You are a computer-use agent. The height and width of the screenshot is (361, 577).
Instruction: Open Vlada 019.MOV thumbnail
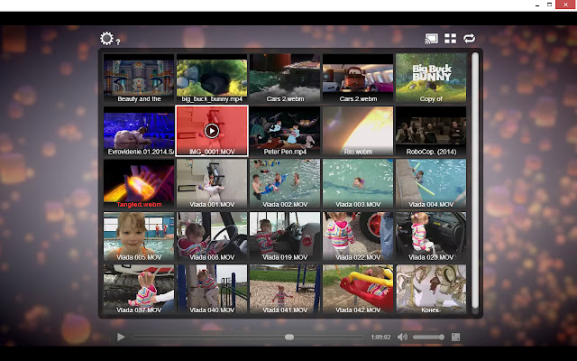(285, 236)
